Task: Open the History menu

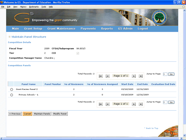Action: click(x=23, y=6)
